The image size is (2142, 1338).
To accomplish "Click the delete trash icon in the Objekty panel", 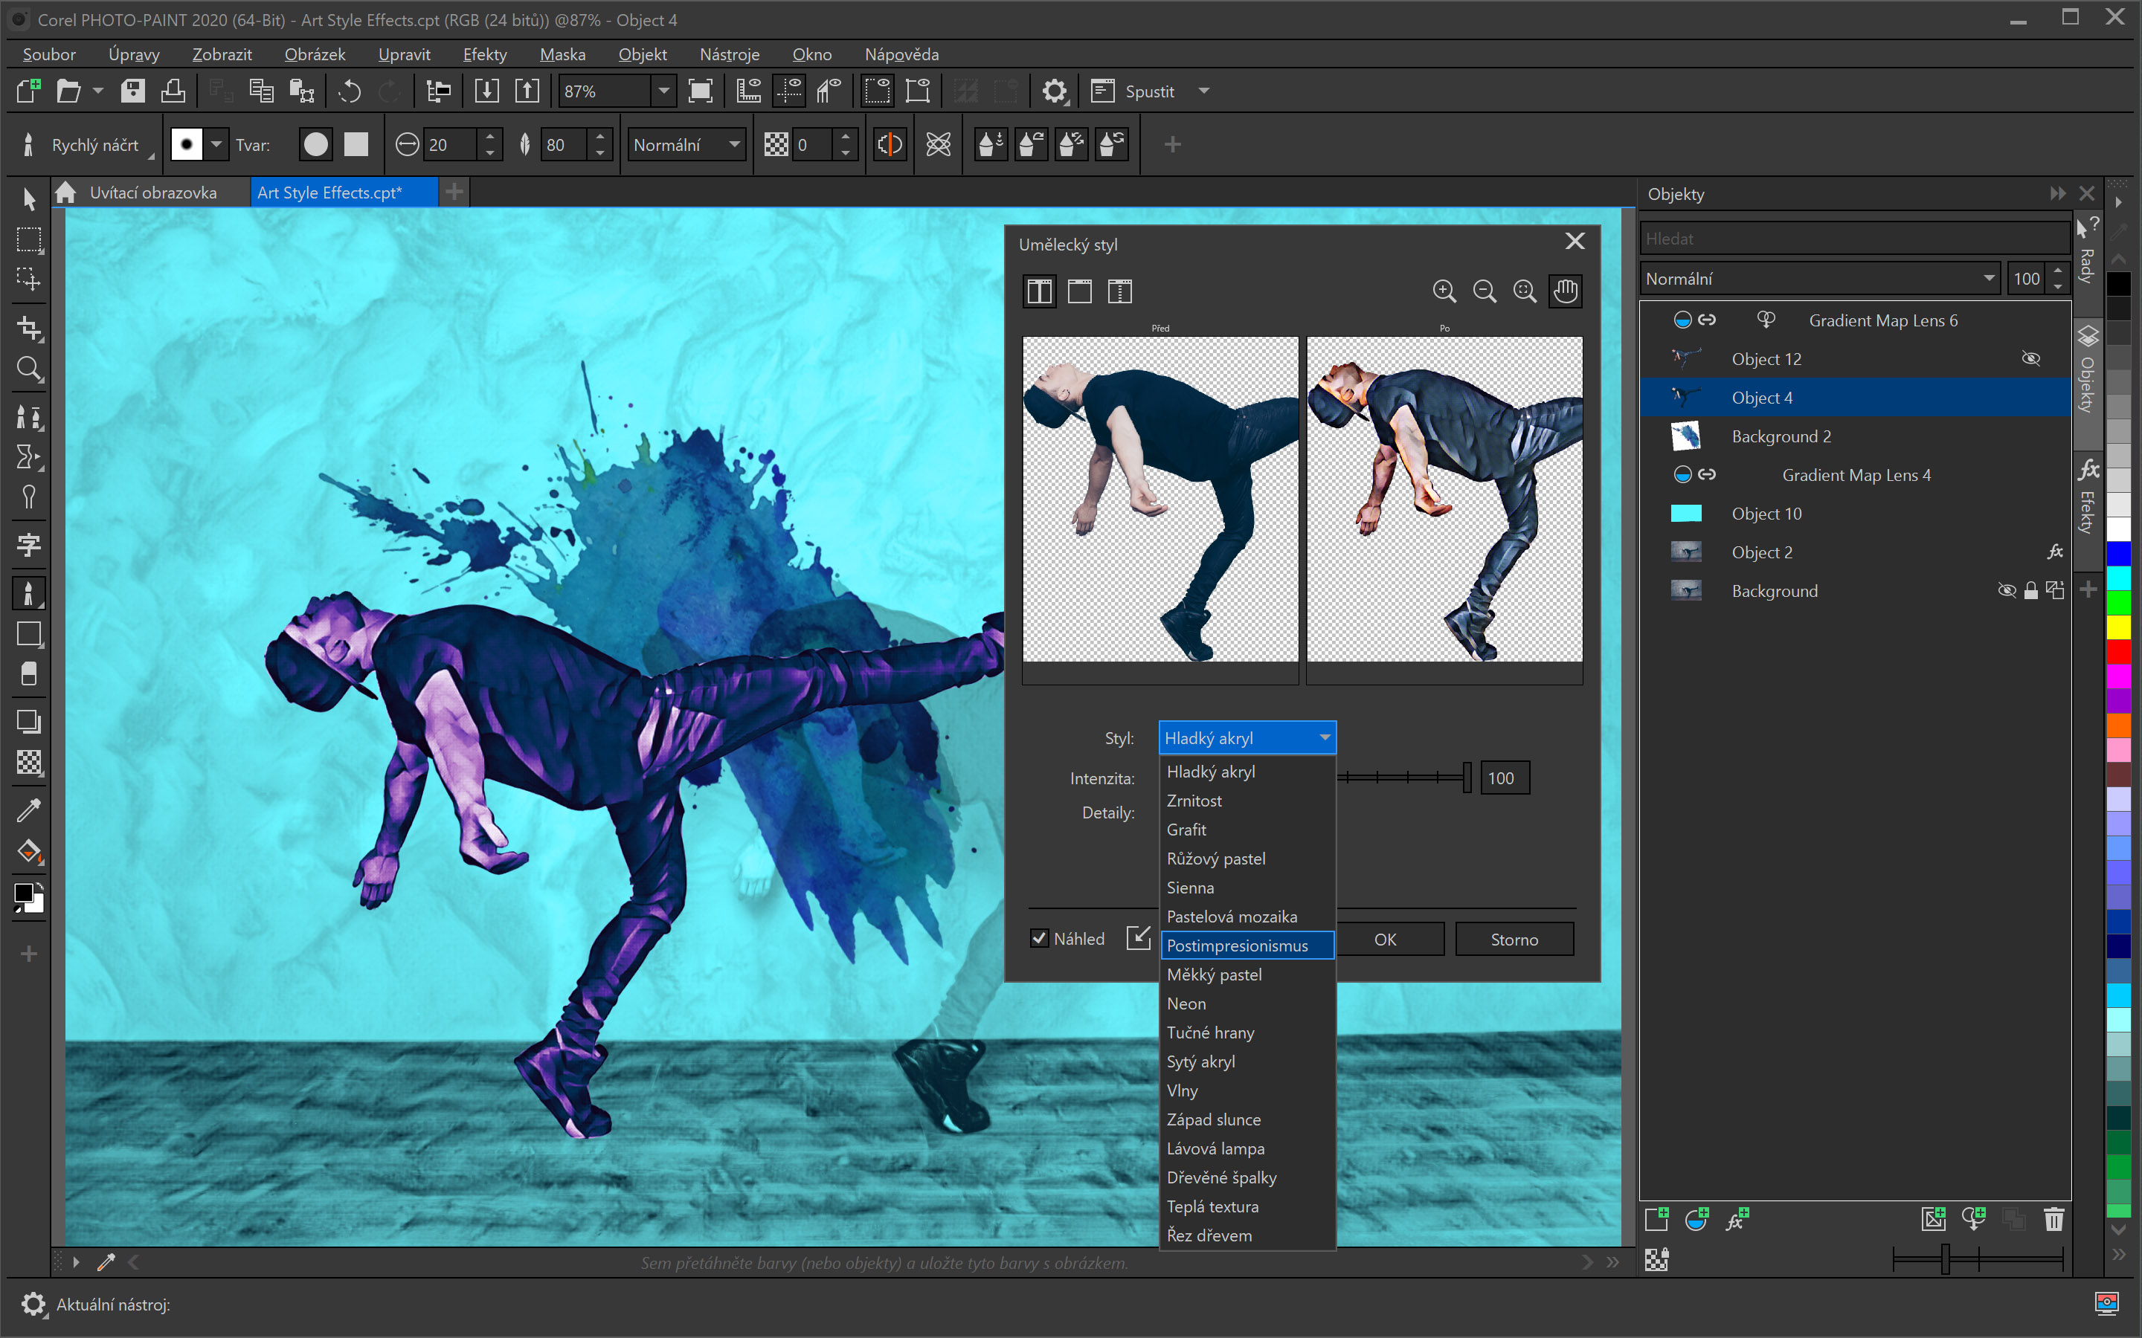I will (x=2053, y=1219).
